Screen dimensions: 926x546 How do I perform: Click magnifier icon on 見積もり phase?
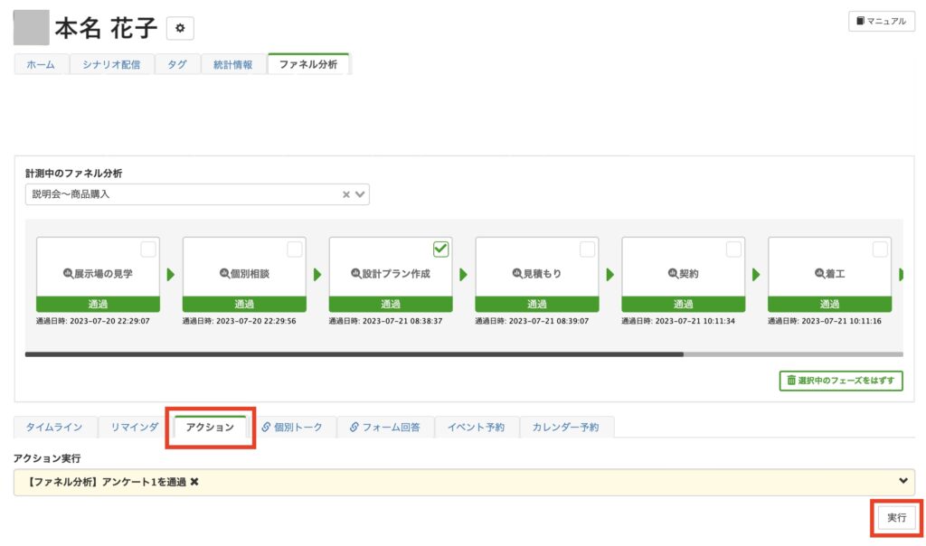coord(517,274)
